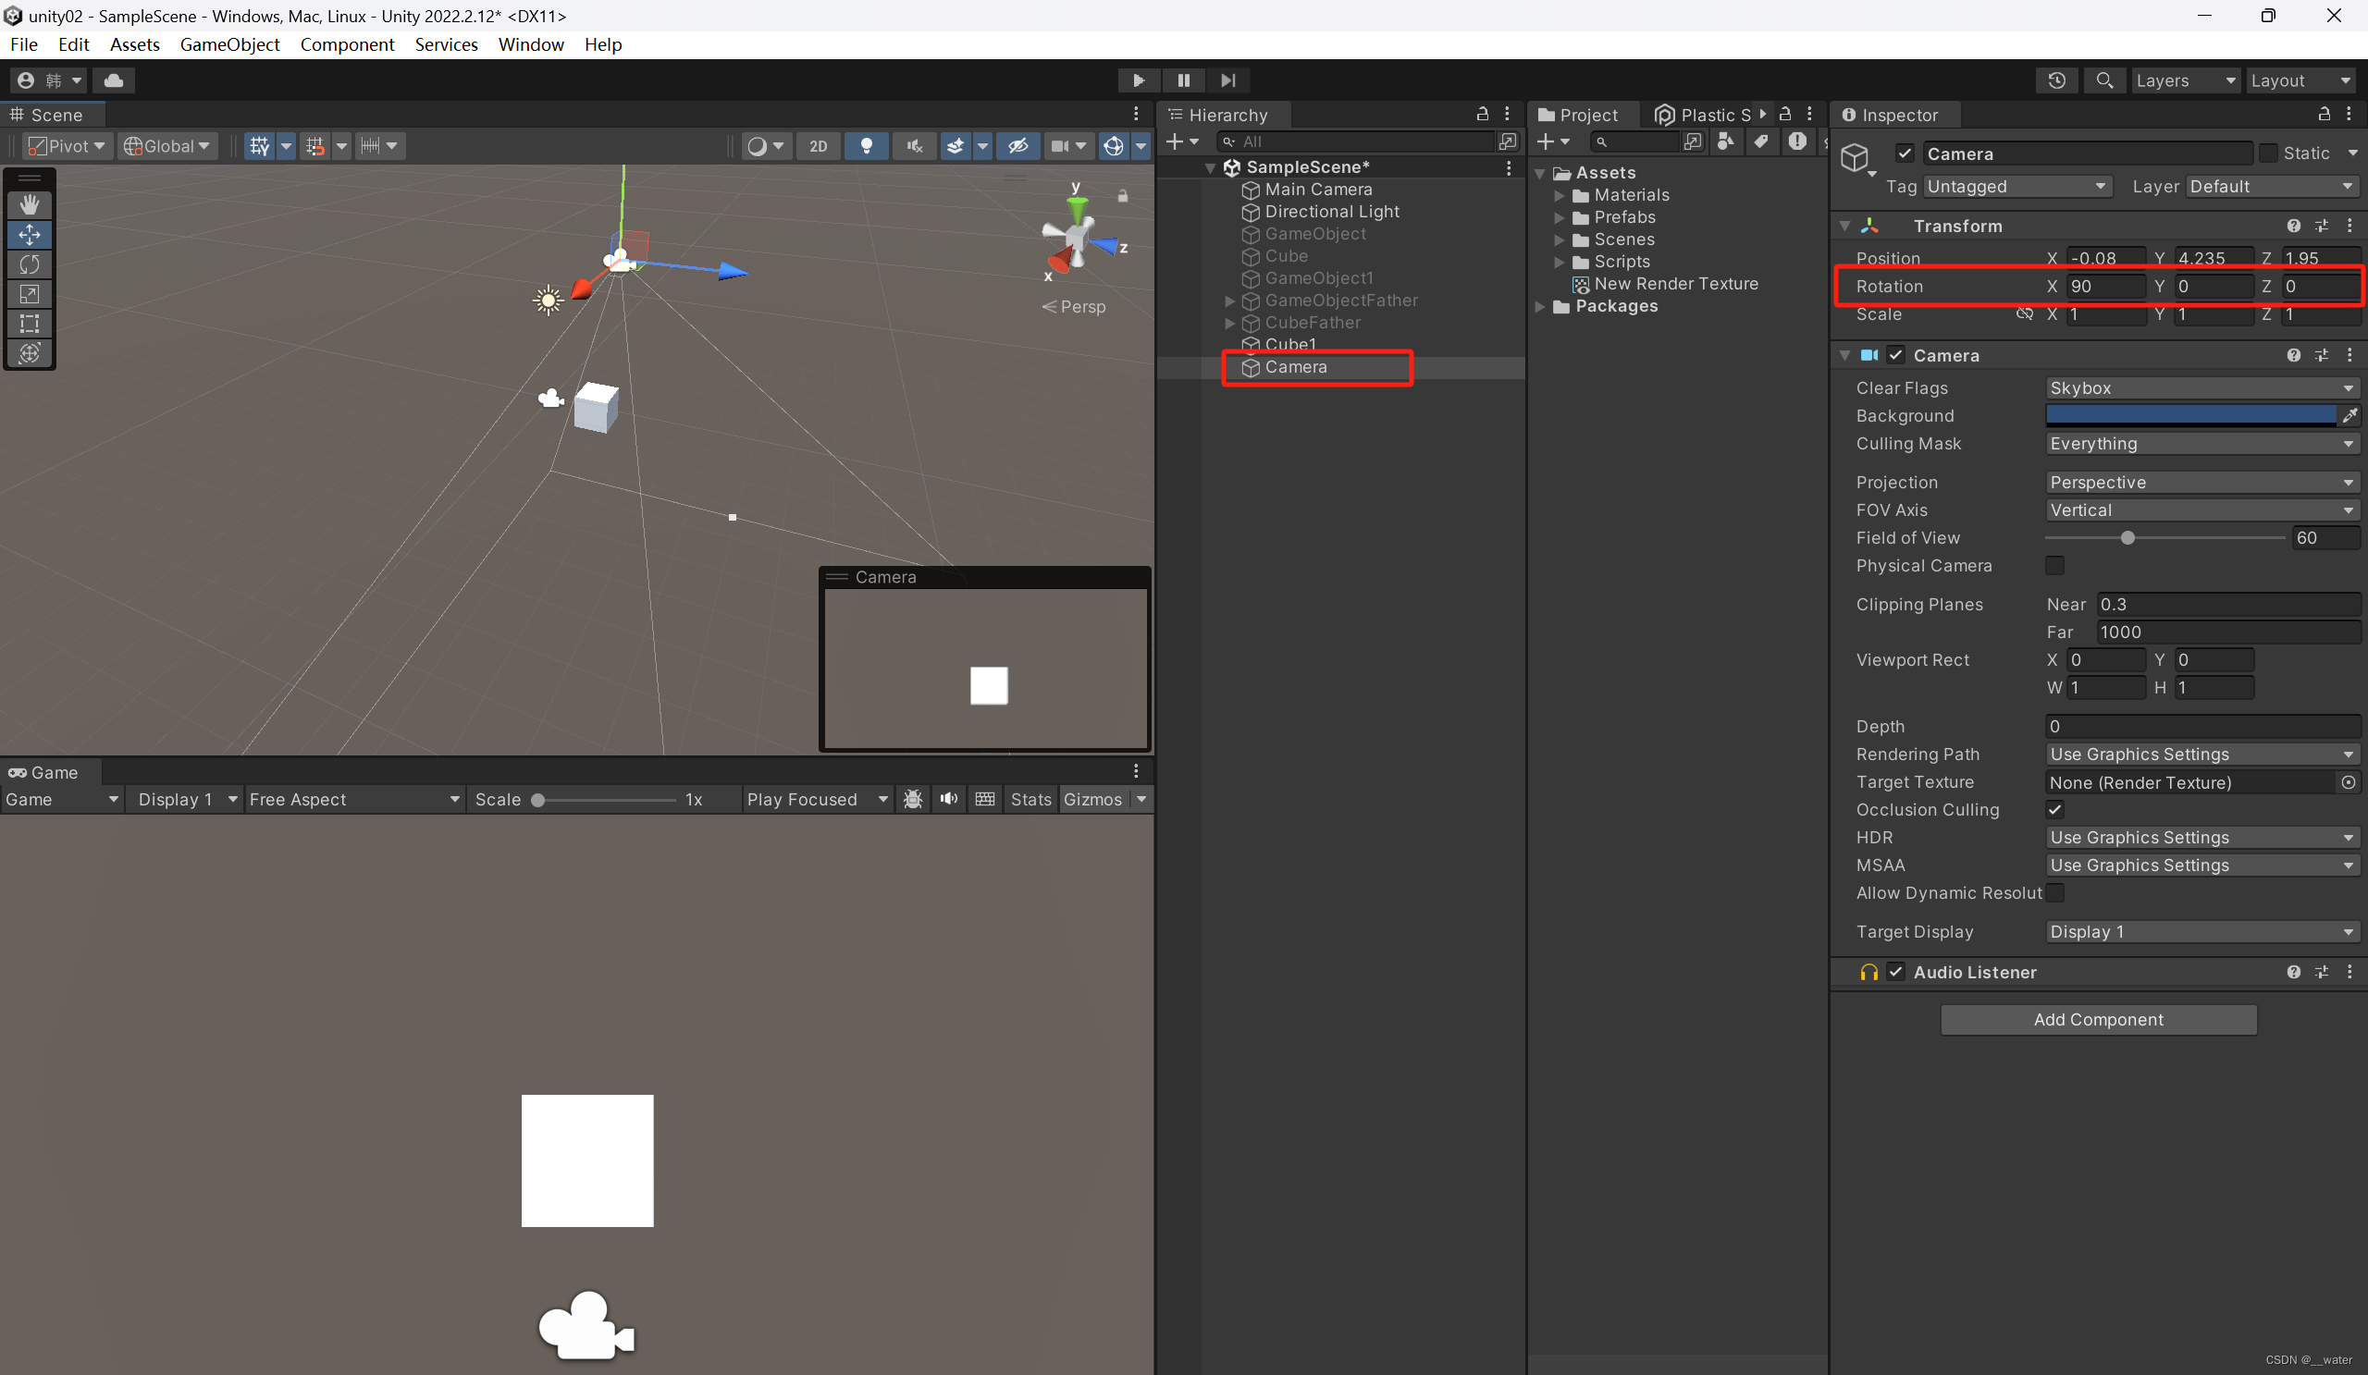Disable Occlusion Culling for the Camera
The width and height of the screenshot is (2368, 1375).
point(2055,809)
